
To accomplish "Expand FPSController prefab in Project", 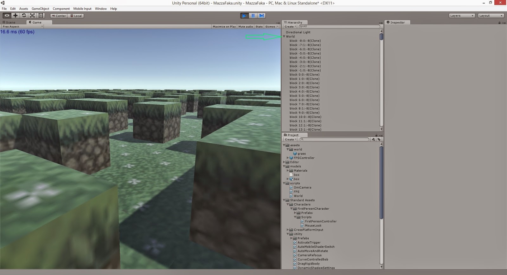I will 288,158.
